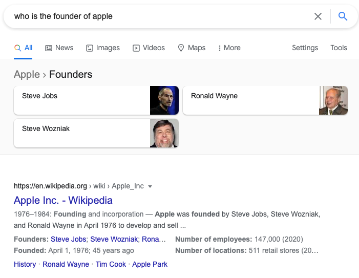This screenshot has width=359, height=278.
Task: Open the Apple Park sitelink
Action: point(150,264)
